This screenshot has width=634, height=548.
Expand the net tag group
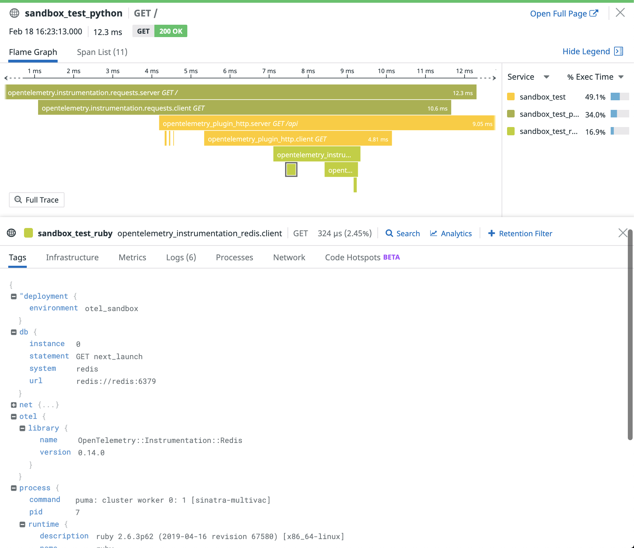click(x=14, y=405)
